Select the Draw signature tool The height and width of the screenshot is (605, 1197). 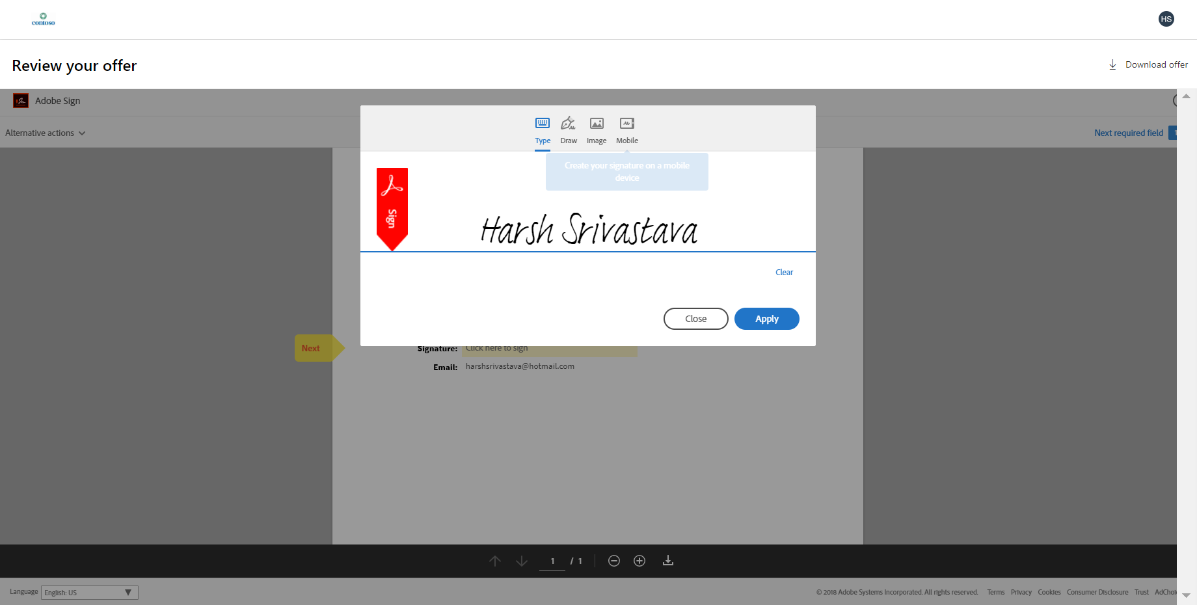click(568, 129)
